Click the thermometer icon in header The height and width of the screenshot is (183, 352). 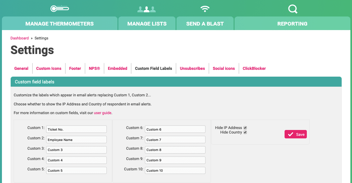59,8
